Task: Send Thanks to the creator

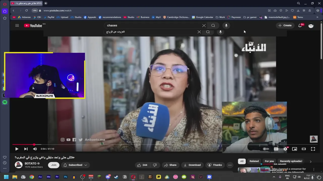Action: (x=215, y=165)
